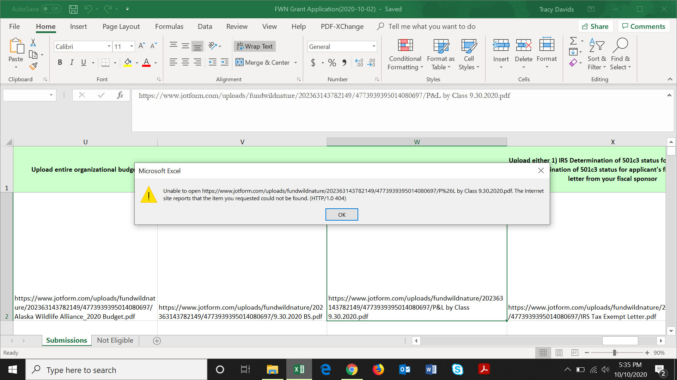Toggle underline formatting

pos(83,62)
